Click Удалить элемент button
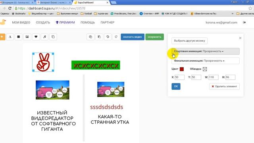 (x=224, y=87)
